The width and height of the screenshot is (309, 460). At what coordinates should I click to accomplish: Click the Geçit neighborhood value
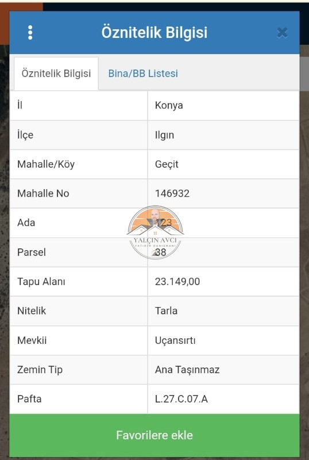point(167,164)
